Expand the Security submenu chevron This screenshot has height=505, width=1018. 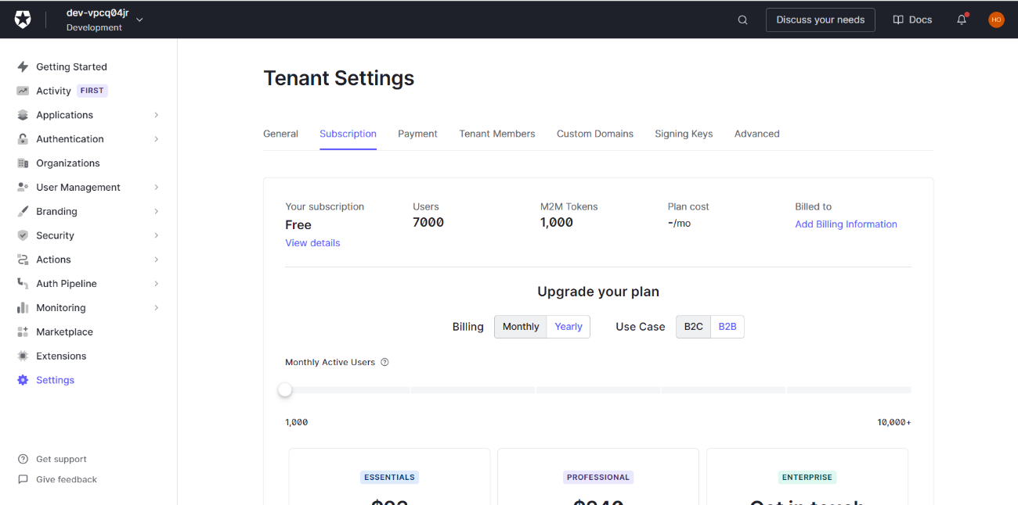click(157, 235)
